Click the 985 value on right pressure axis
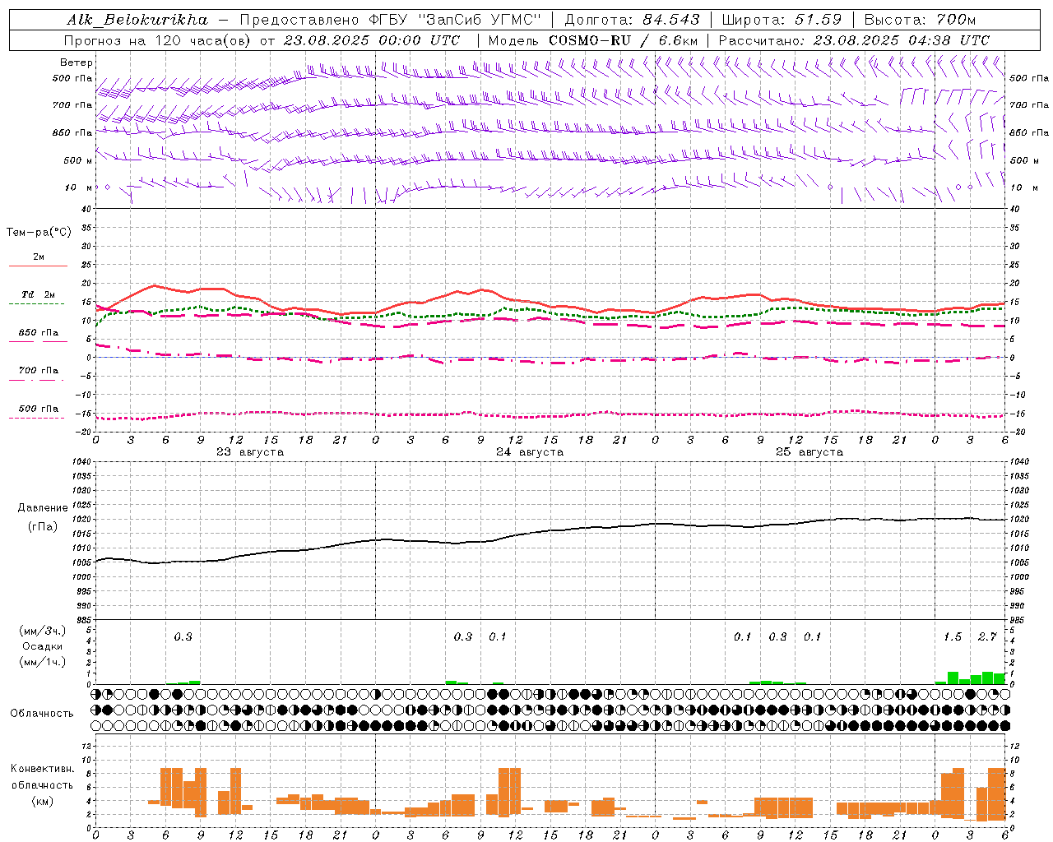This screenshot has width=1053, height=842. [1019, 620]
